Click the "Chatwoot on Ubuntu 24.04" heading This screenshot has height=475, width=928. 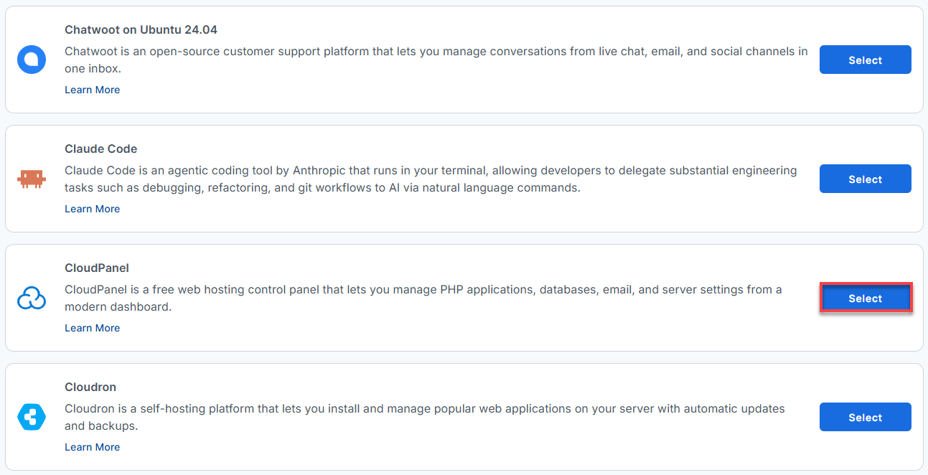click(x=141, y=29)
